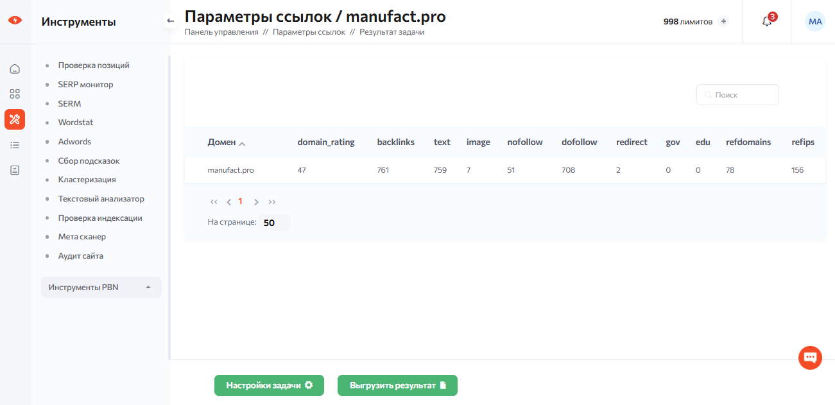Click the edu column header
This screenshot has width=835, height=405.
point(703,142)
